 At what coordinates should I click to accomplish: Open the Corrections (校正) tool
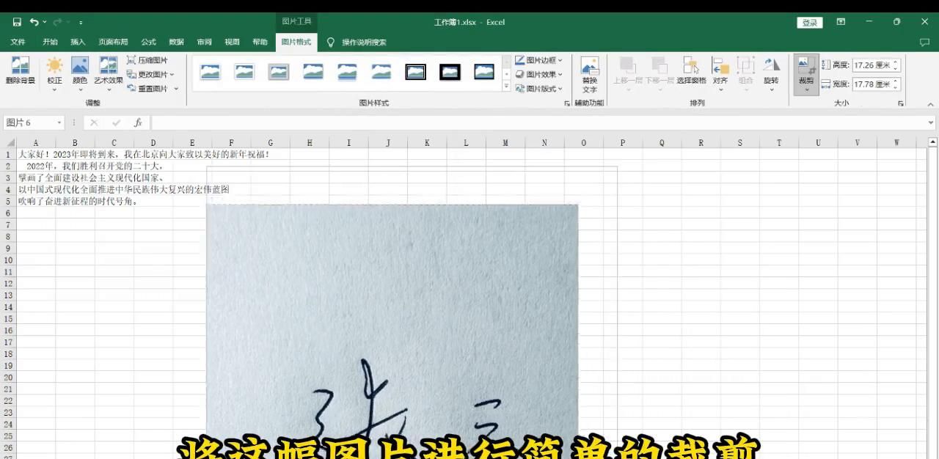pos(54,75)
